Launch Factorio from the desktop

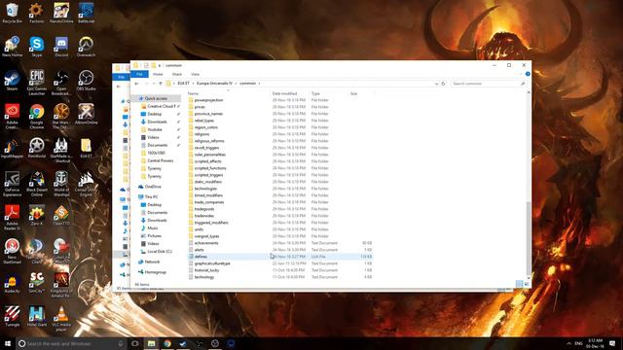pyautogui.click(x=37, y=13)
